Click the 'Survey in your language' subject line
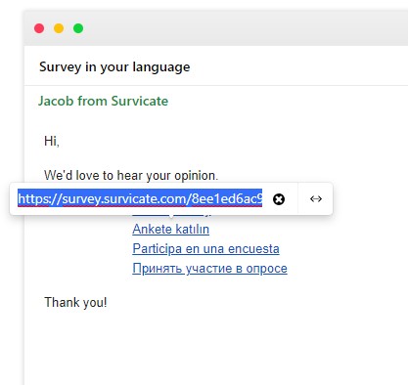The image size is (408, 385). click(114, 67)
